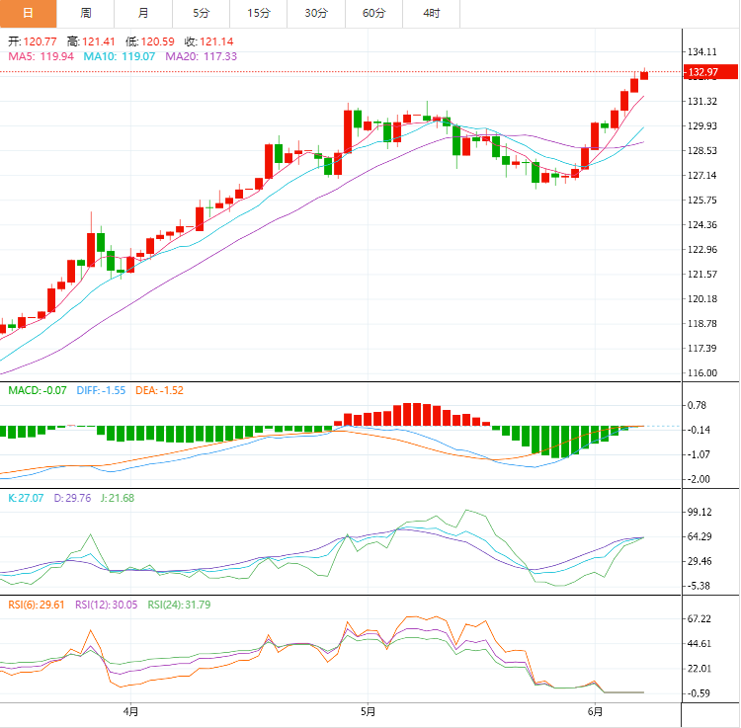Select the DEA: -1.52 label

pyautogui.click(x=158, y=391)
